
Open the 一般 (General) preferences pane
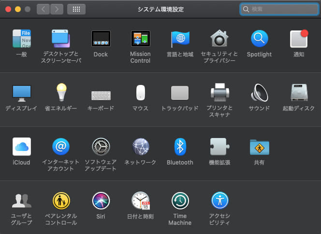point(21,39)
